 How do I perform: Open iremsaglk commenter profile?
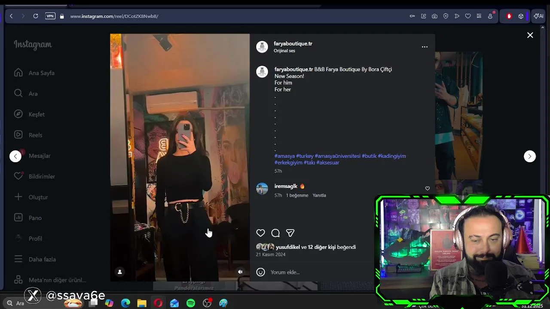tap(286, 186)
